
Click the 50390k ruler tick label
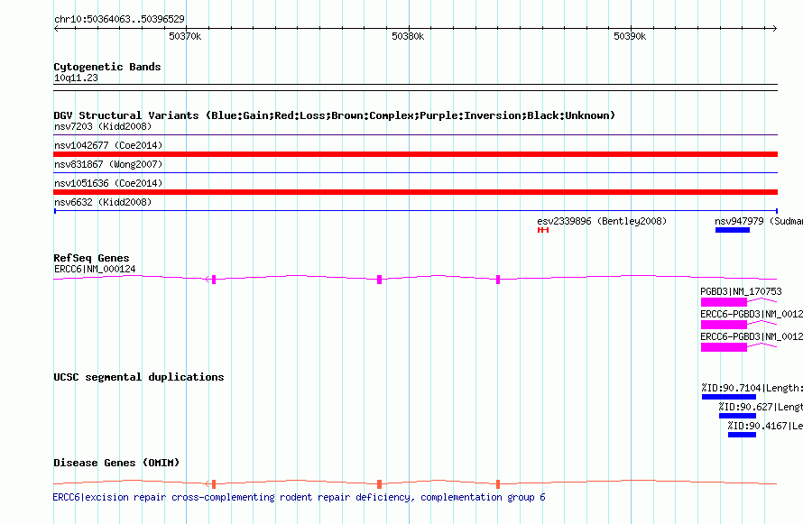pos(630,36)
